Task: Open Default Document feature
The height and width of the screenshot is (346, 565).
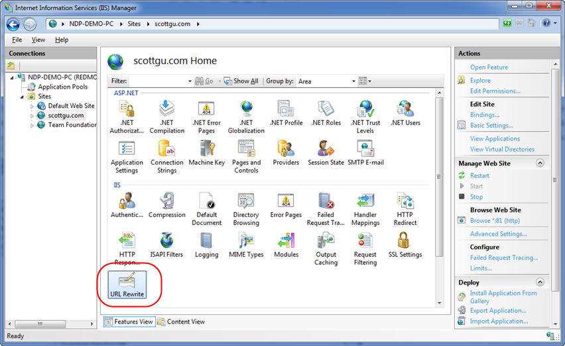Action: pyautogui.click(x=206, y=209)
